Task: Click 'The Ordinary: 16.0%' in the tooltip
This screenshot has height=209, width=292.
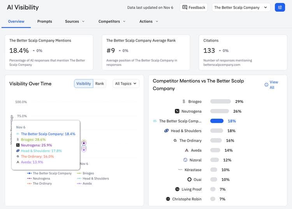Action: 37,156
